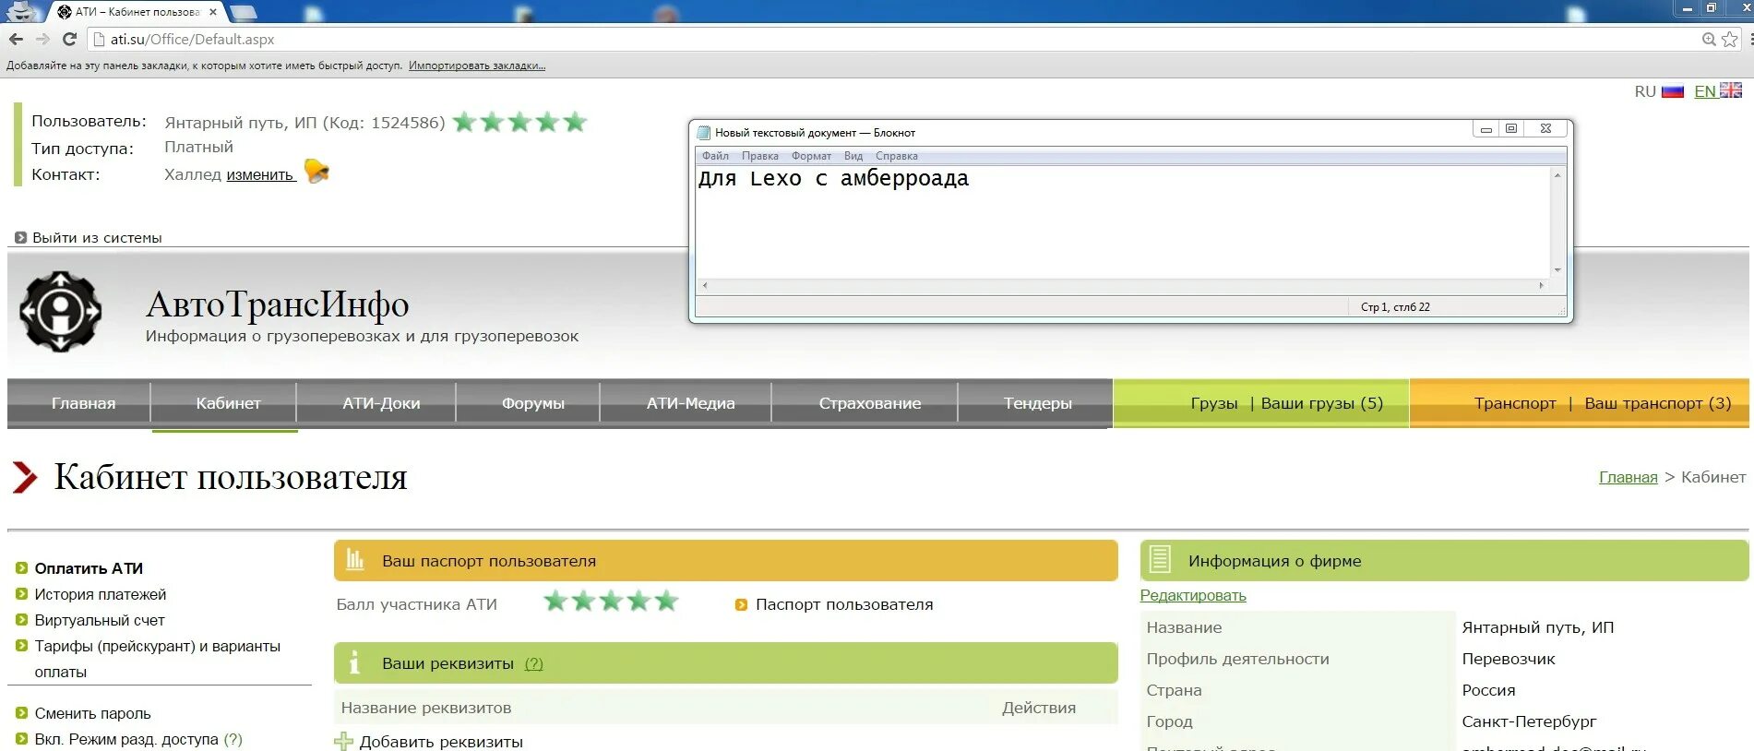The image size is (1754, 751).
Task: Open a new browser tab
Action: coord(243,12)
